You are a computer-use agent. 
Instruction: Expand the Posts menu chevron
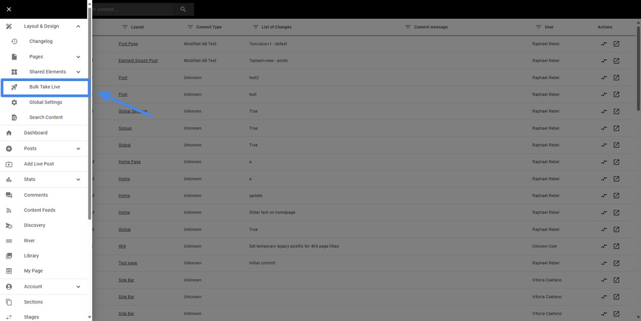[78, 148]
